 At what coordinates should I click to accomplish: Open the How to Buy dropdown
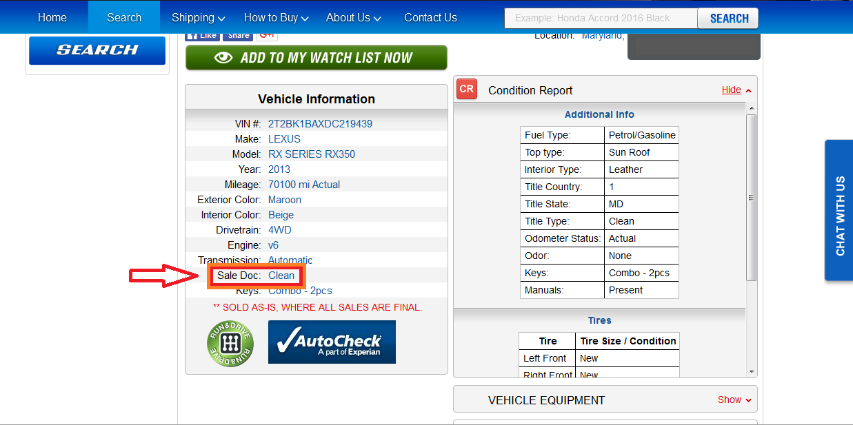[276, 17]
